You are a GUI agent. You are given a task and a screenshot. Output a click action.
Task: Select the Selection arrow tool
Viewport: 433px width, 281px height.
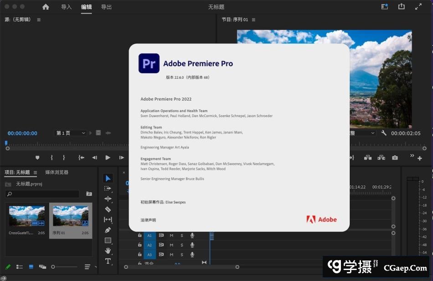108,178
